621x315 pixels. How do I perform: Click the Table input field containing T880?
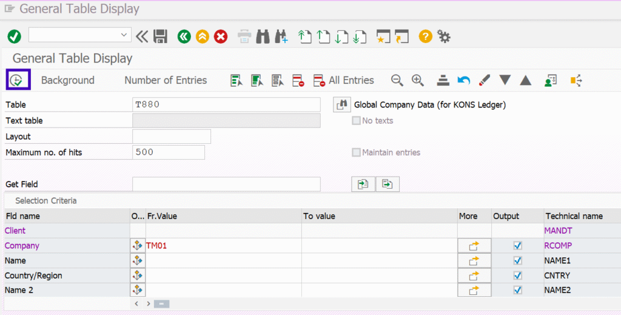pos(226,104)
